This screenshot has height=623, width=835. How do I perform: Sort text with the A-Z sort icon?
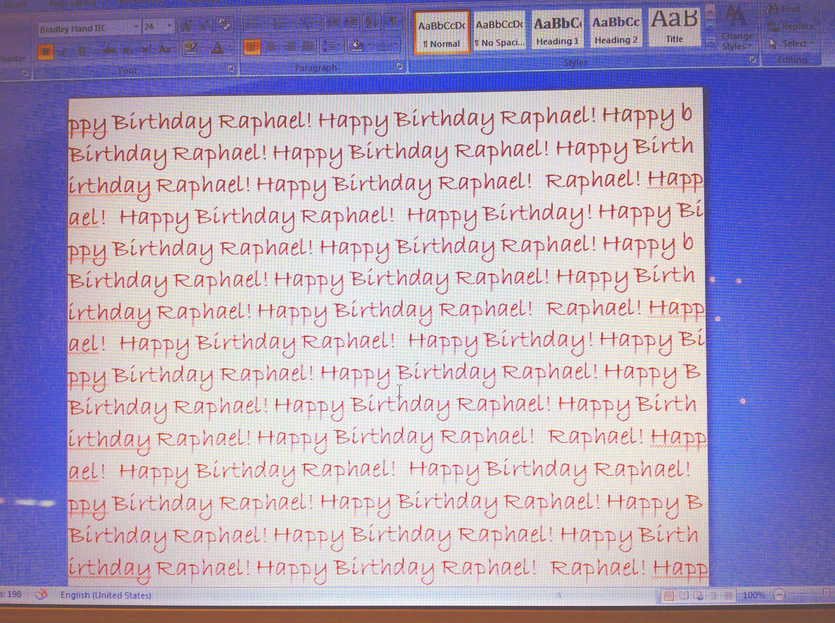[x=371, y=22]
